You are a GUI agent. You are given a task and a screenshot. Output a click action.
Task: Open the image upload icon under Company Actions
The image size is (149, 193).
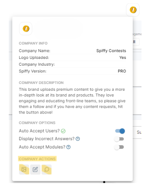[24, 170]
